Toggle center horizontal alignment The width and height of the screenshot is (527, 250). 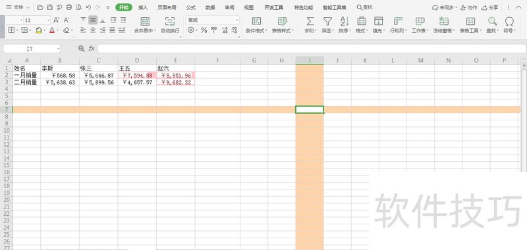coord(93,30)
